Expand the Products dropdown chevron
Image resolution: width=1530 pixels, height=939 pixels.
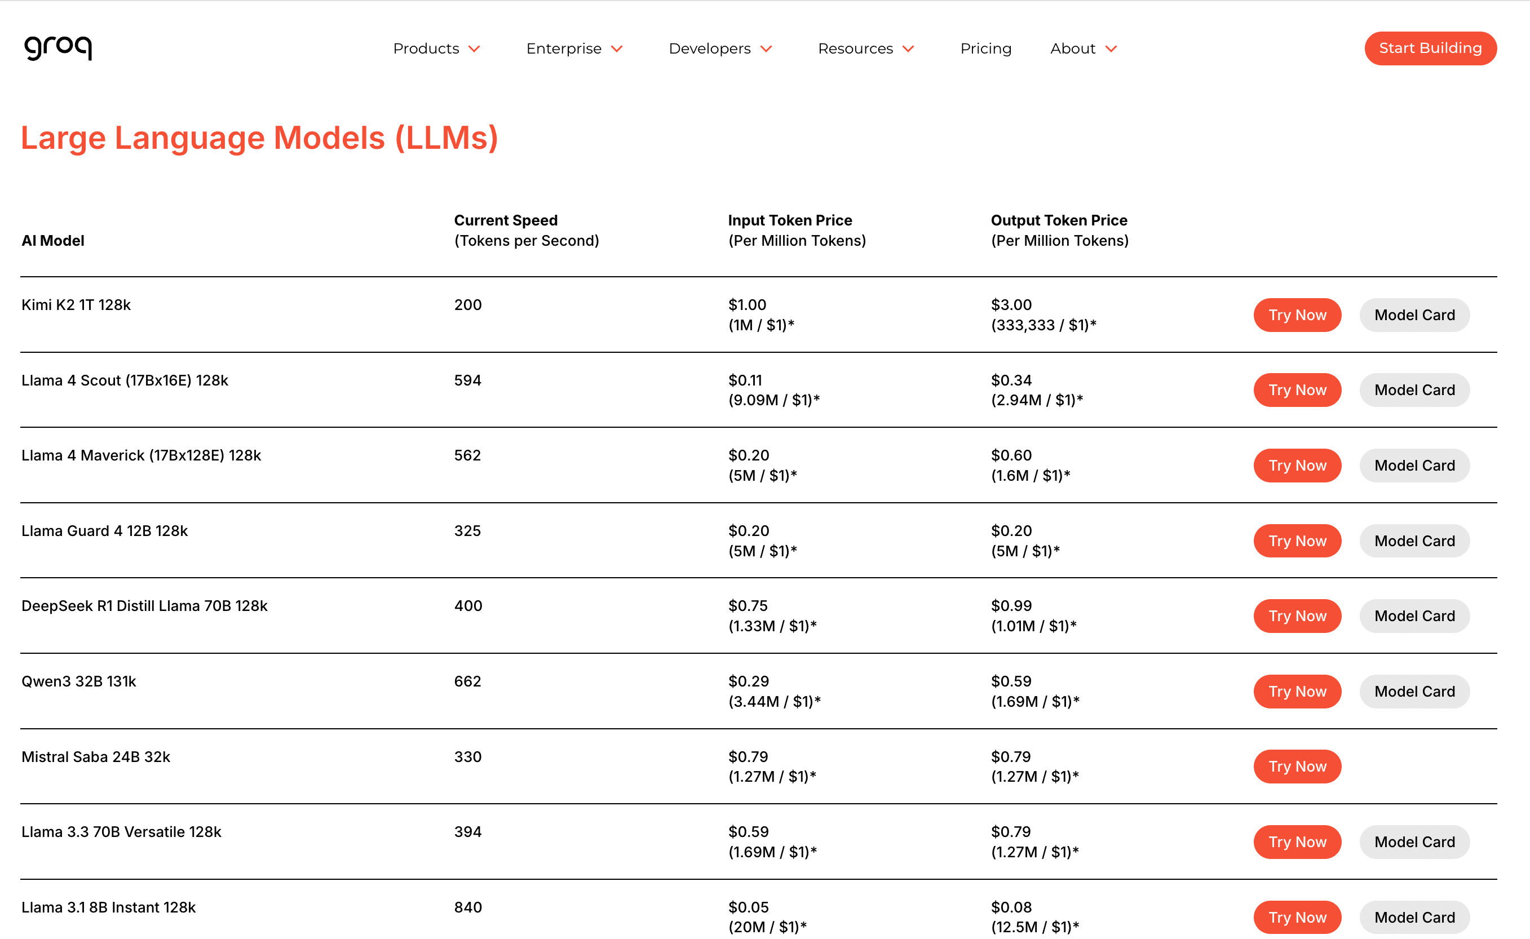(x=475, y=49)
